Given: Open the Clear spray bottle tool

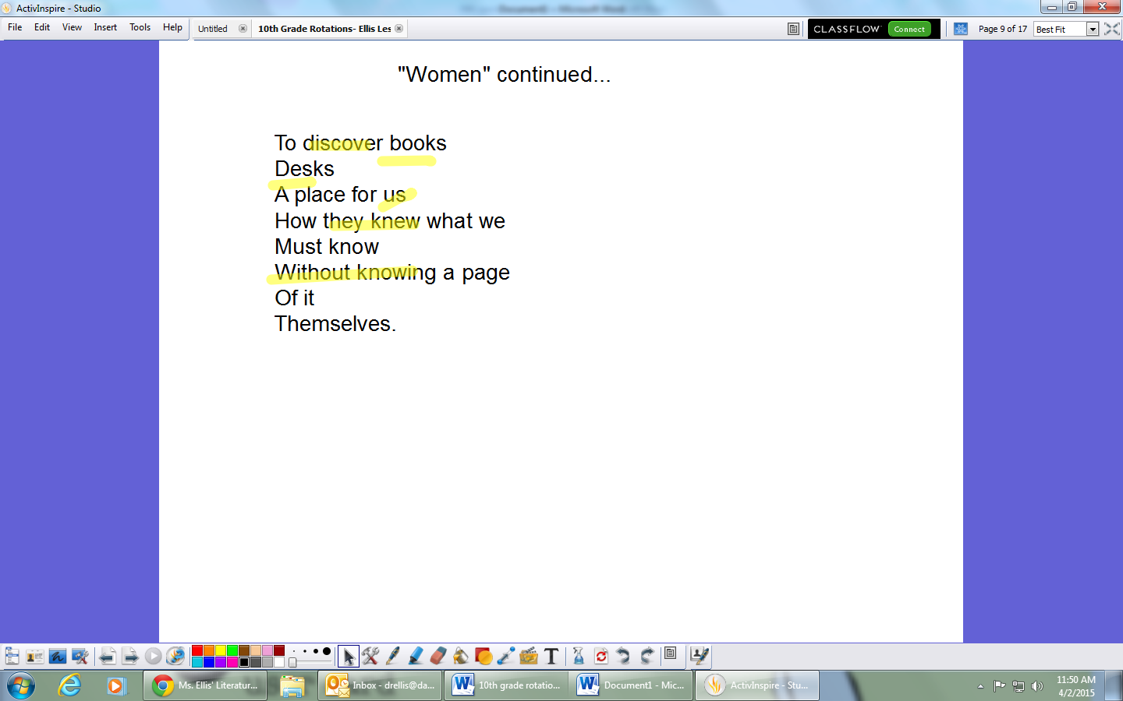Looking at the screenshot, I should tap(579, 657).
